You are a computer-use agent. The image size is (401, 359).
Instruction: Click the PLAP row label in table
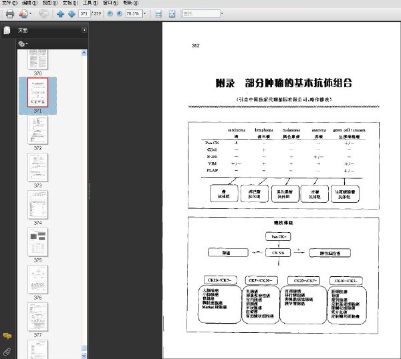pyautogui.click(x=213, y=170)
